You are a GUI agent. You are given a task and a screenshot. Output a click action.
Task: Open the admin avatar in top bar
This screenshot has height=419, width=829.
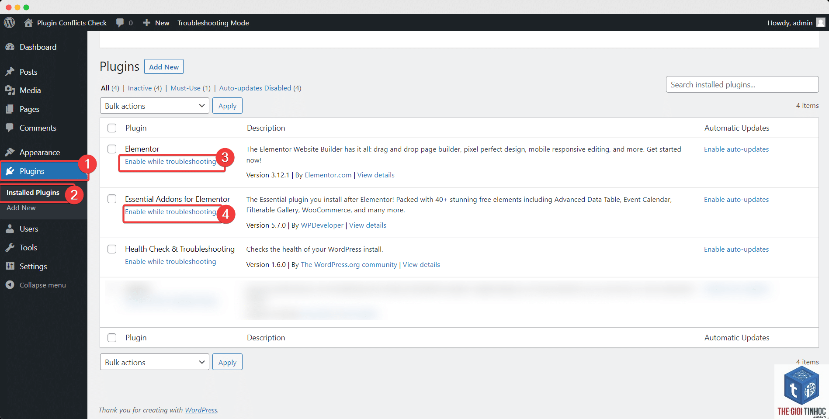pyautogui.click(x=821, y=23)
